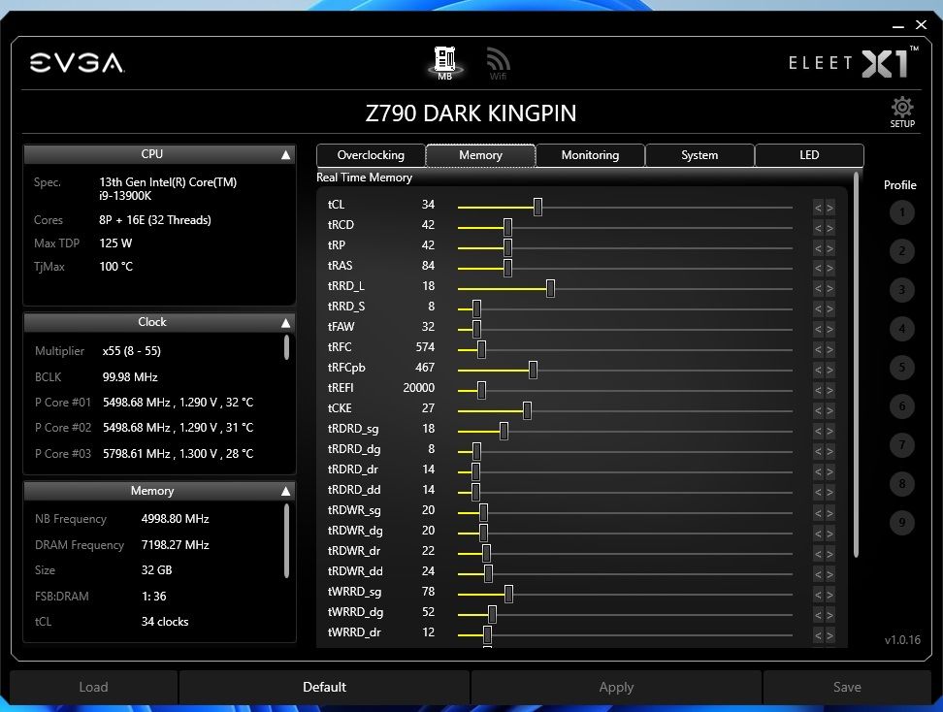Select the Wifi icon

coord(498,63)
